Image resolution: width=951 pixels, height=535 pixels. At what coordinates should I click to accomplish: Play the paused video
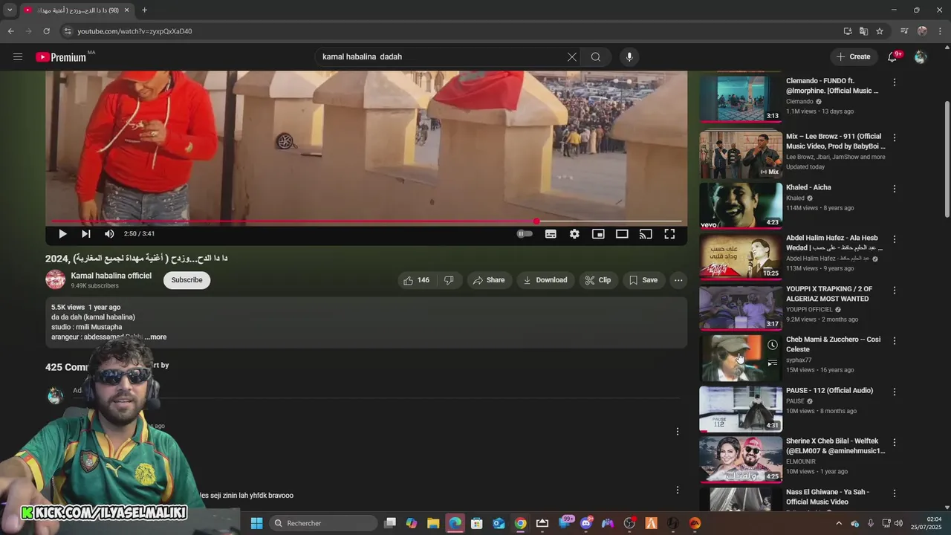coord(62,233)
